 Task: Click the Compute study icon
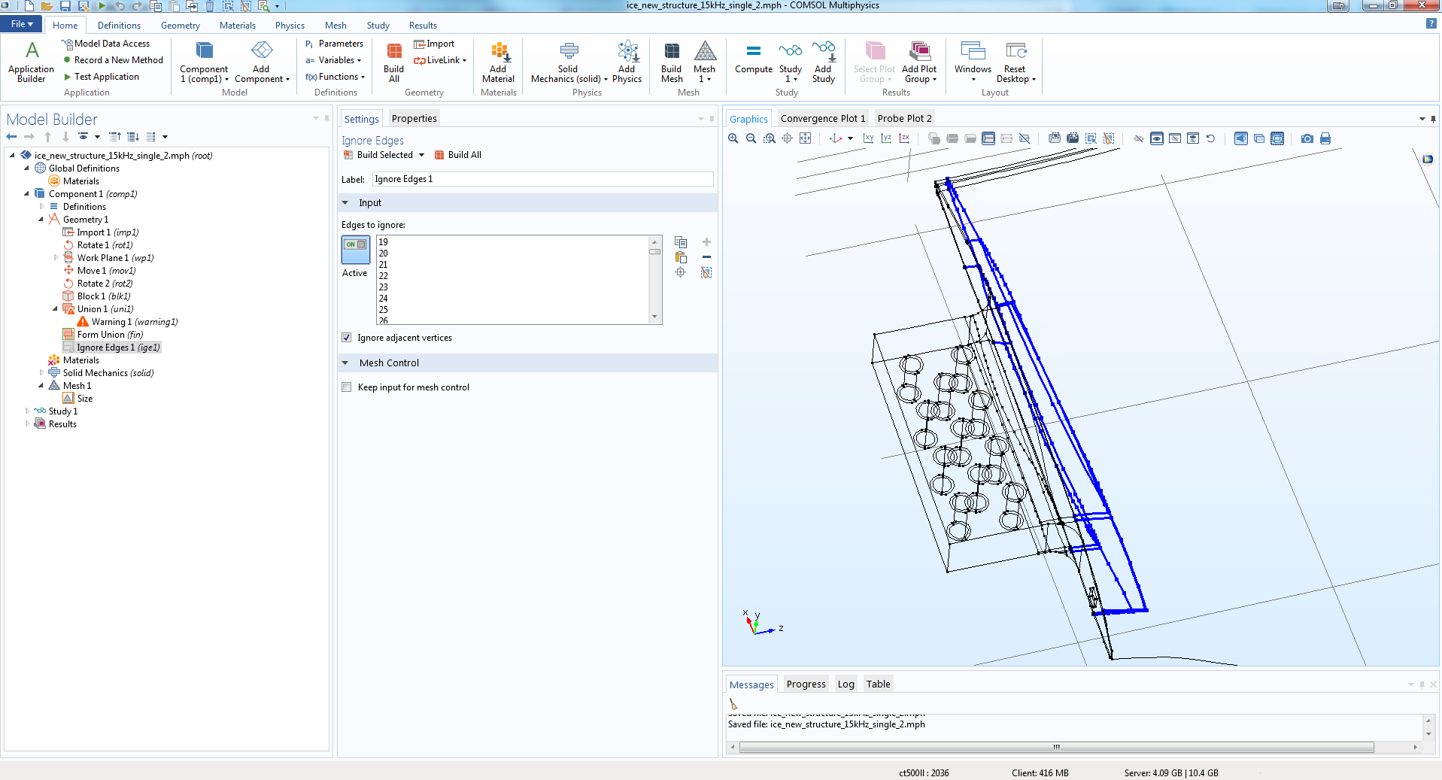pyautogui.click(x=753, y=59)
